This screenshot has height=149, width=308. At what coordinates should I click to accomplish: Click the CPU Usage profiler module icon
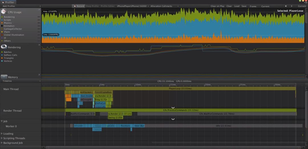[x=4, y=12]
